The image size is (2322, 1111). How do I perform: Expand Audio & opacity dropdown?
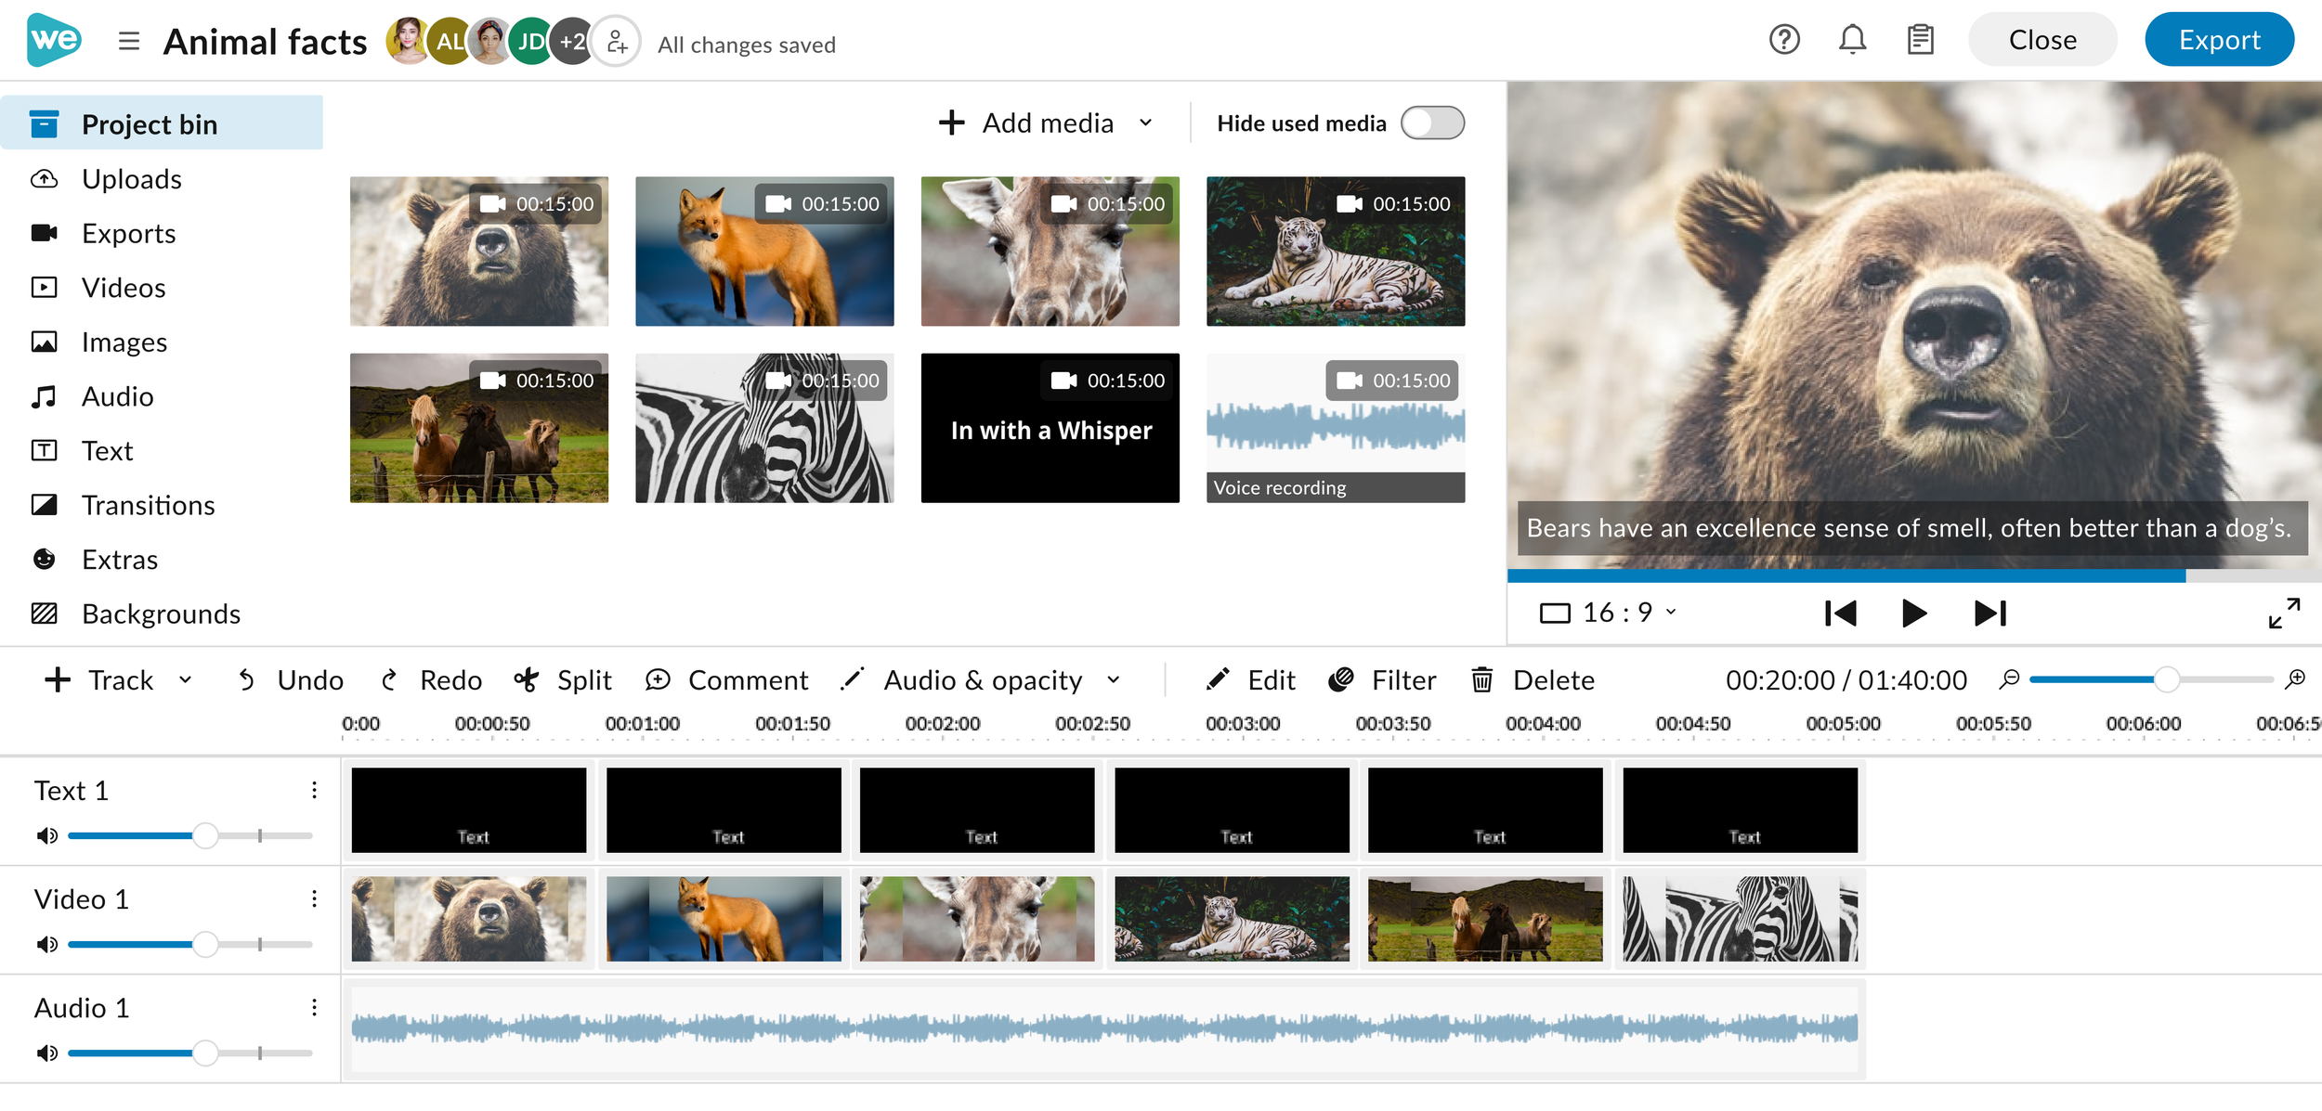1114,680
